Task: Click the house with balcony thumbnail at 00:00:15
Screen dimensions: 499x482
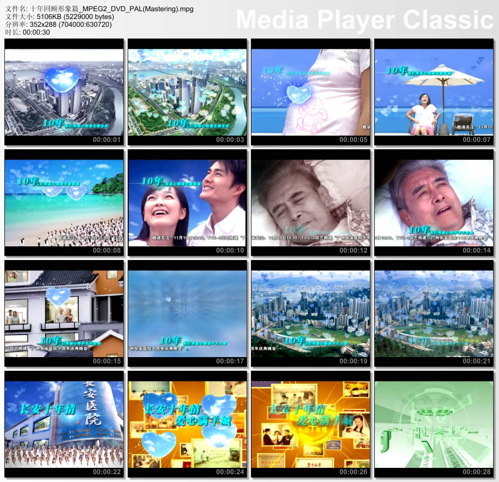Action: [64, 314]
